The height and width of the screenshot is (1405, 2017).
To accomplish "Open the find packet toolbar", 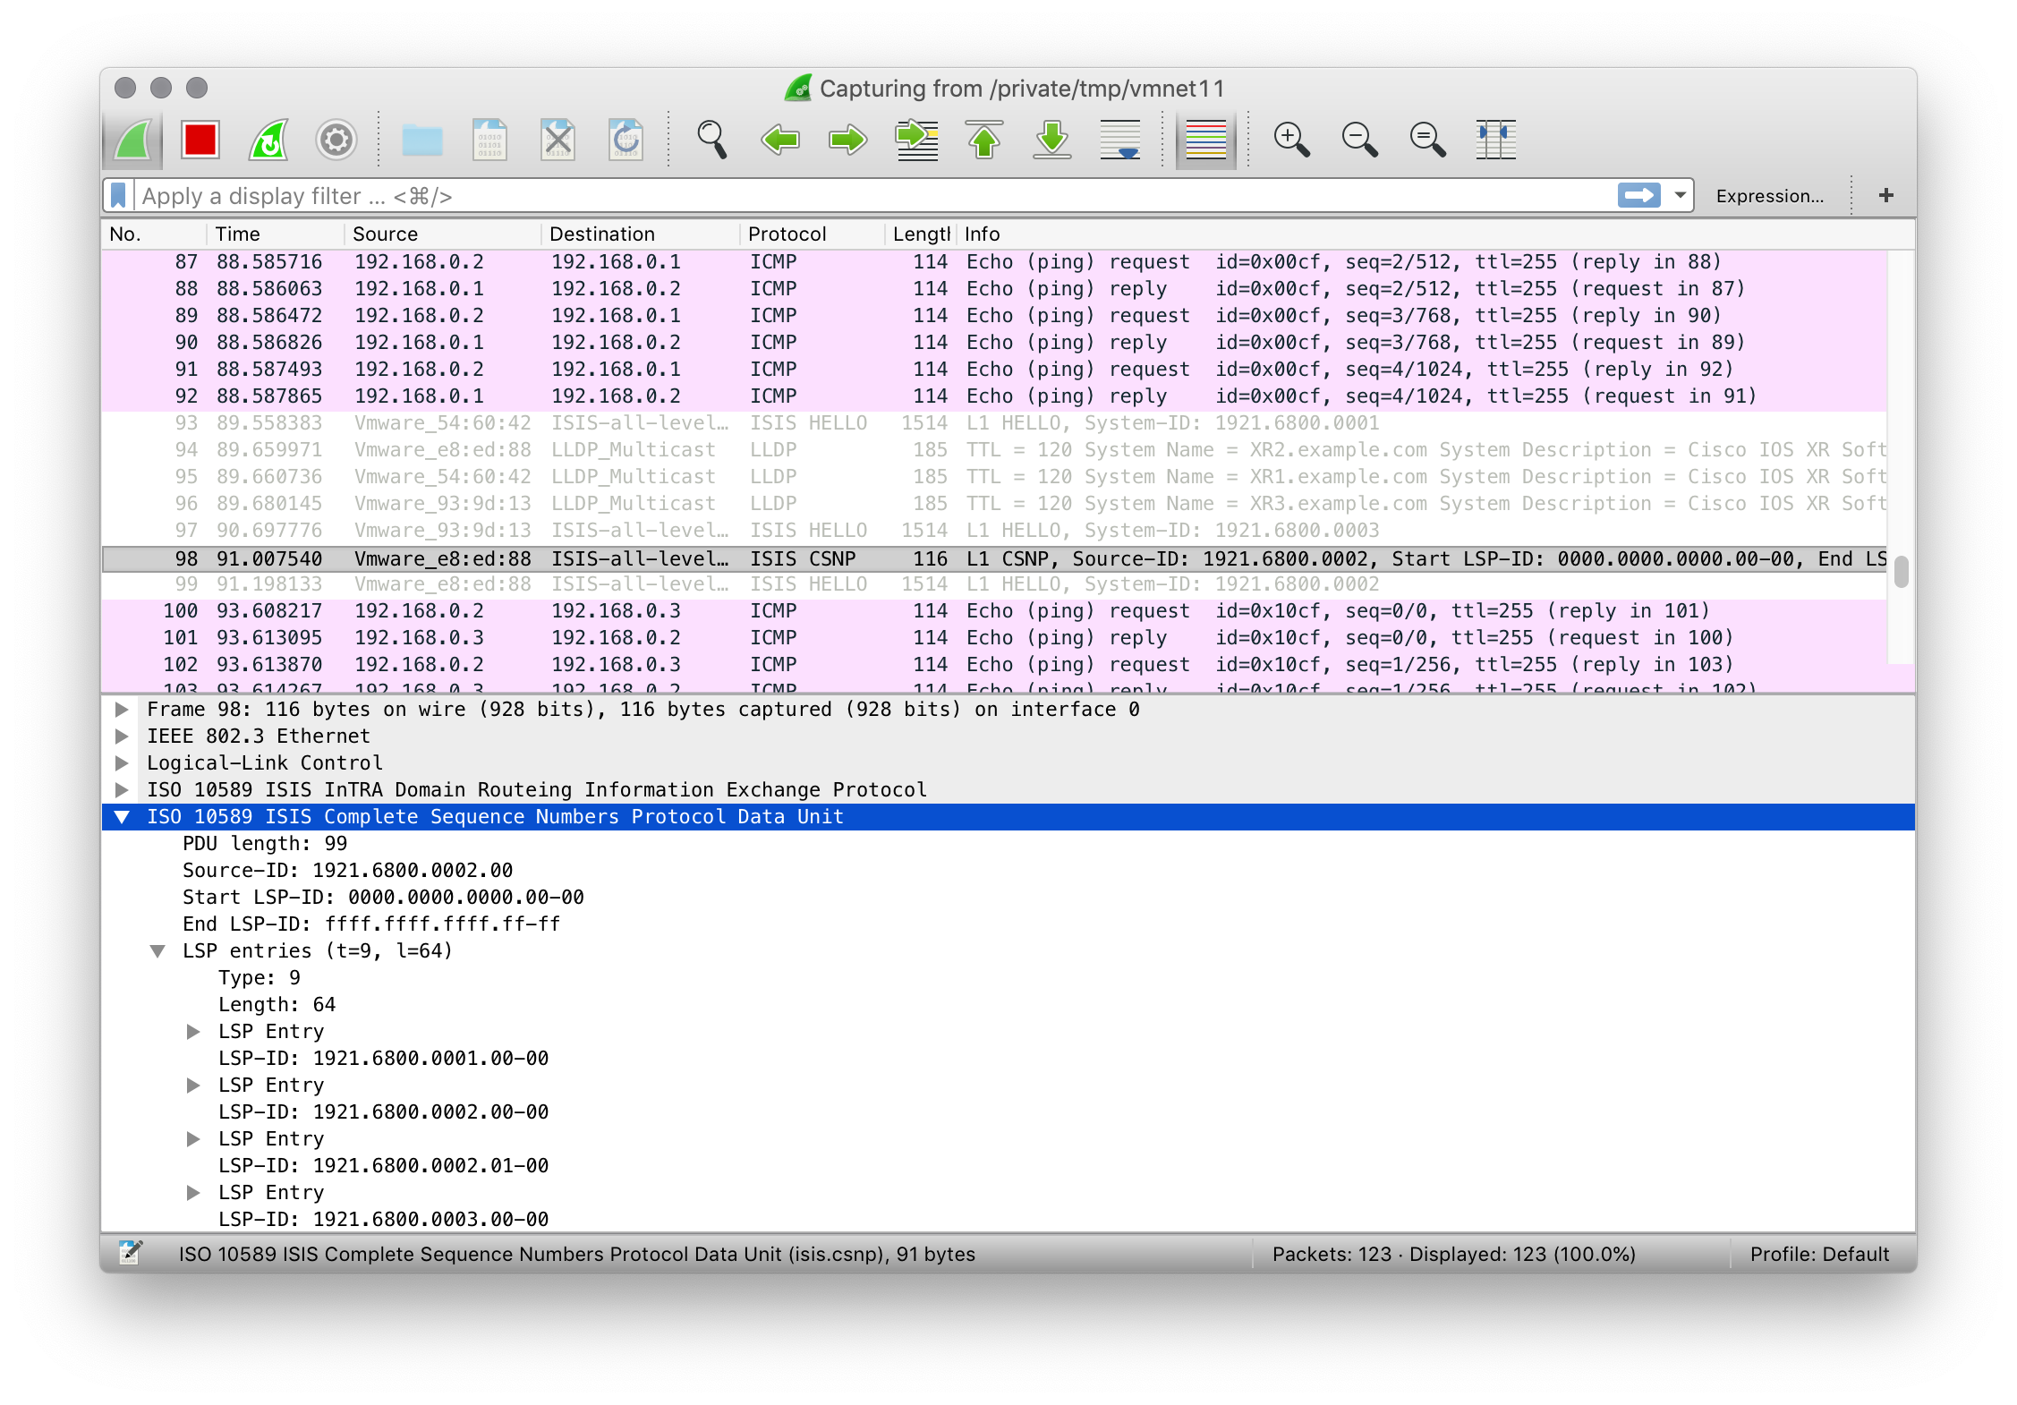I will click(x=710, y=140).
